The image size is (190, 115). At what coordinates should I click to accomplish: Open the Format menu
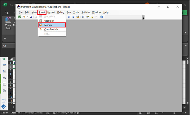[x=51, y=12]
